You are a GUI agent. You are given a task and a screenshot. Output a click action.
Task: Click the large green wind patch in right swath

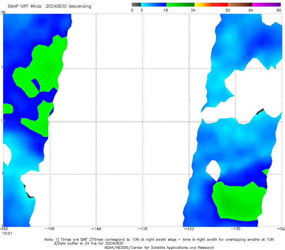pos(239,202)
